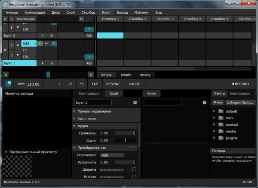This screenshot has width=258, height=188.
Task: Expand the media folder in Files
Action: coord(215,131)
